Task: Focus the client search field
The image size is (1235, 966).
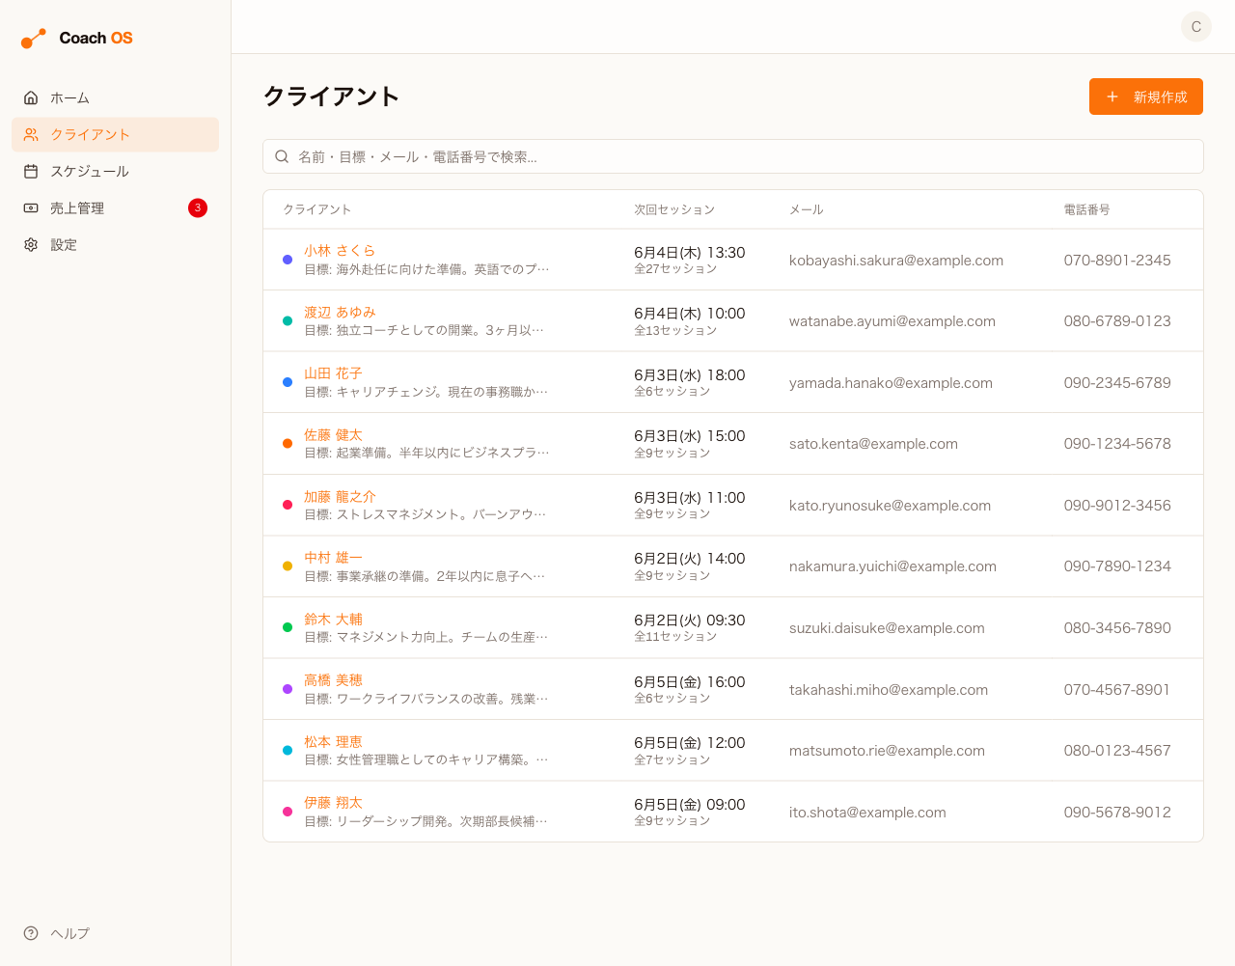Action: [733, 156]
